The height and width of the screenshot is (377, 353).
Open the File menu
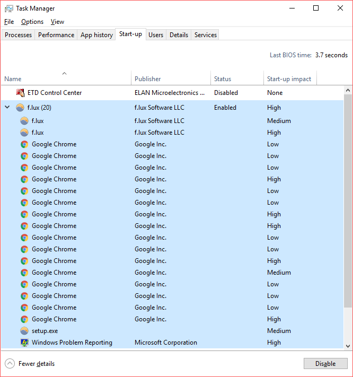click(x=9, y=22)
